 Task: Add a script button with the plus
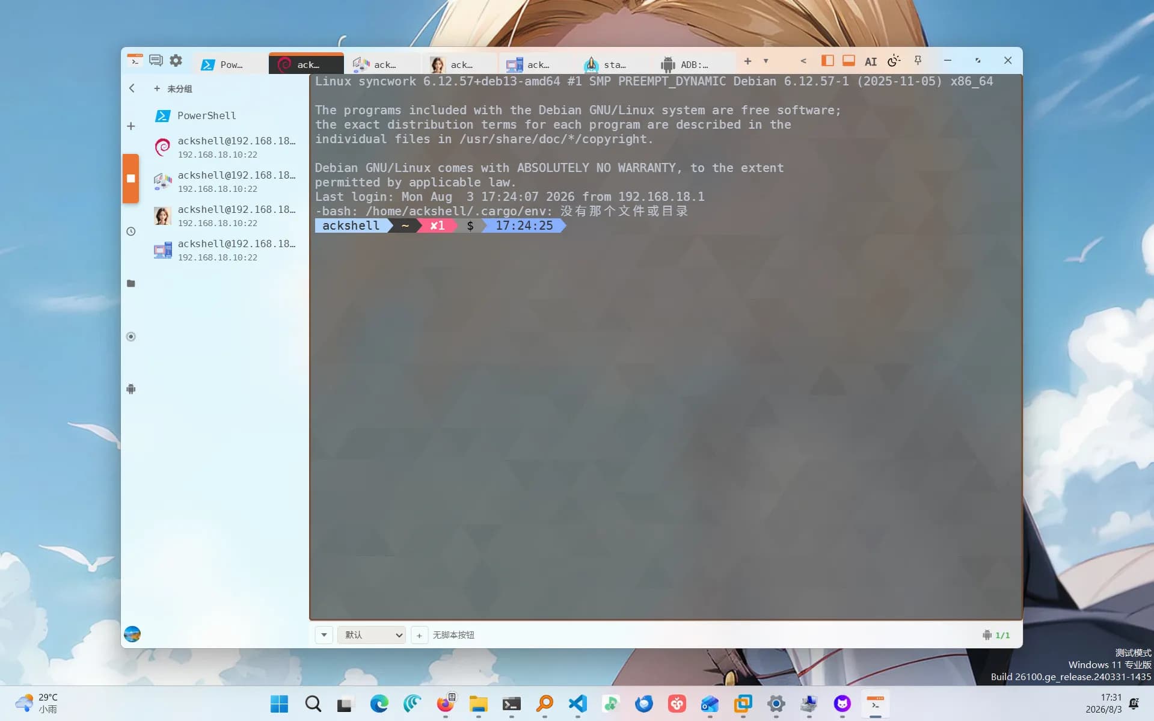pyautogui.click(x=419, y=635)
